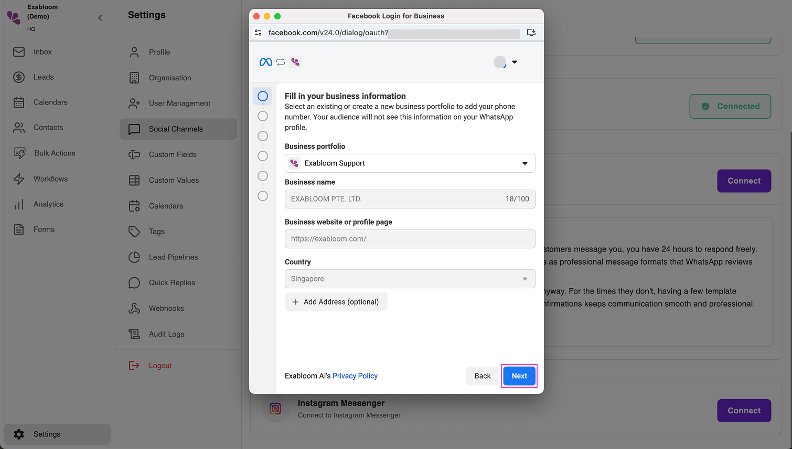Select the first step circle indicator

(x=263, y=96)
